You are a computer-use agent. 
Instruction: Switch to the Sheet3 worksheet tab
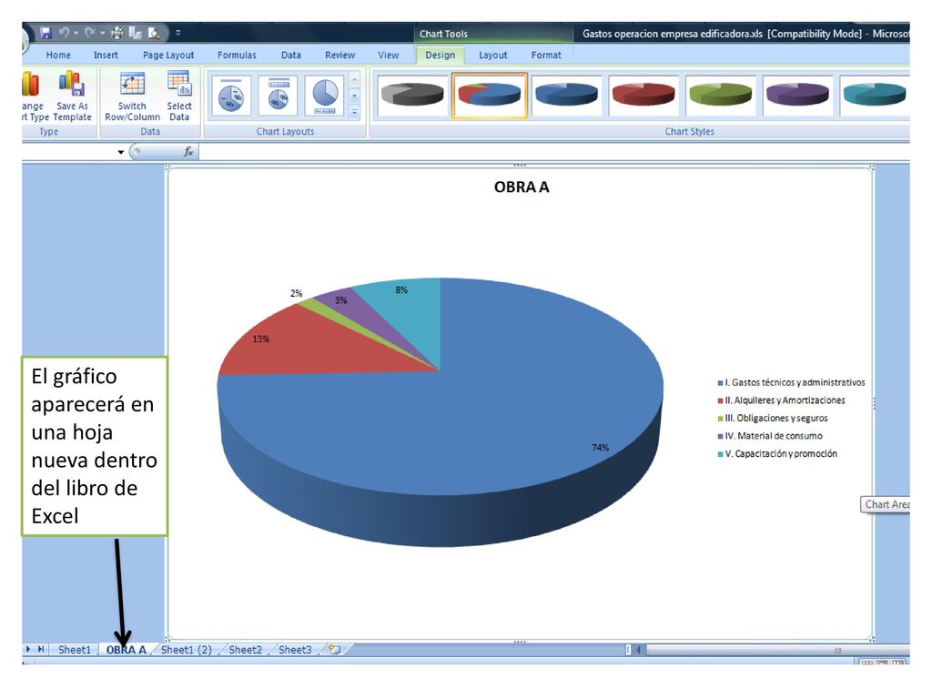click(x=295, y=650)
